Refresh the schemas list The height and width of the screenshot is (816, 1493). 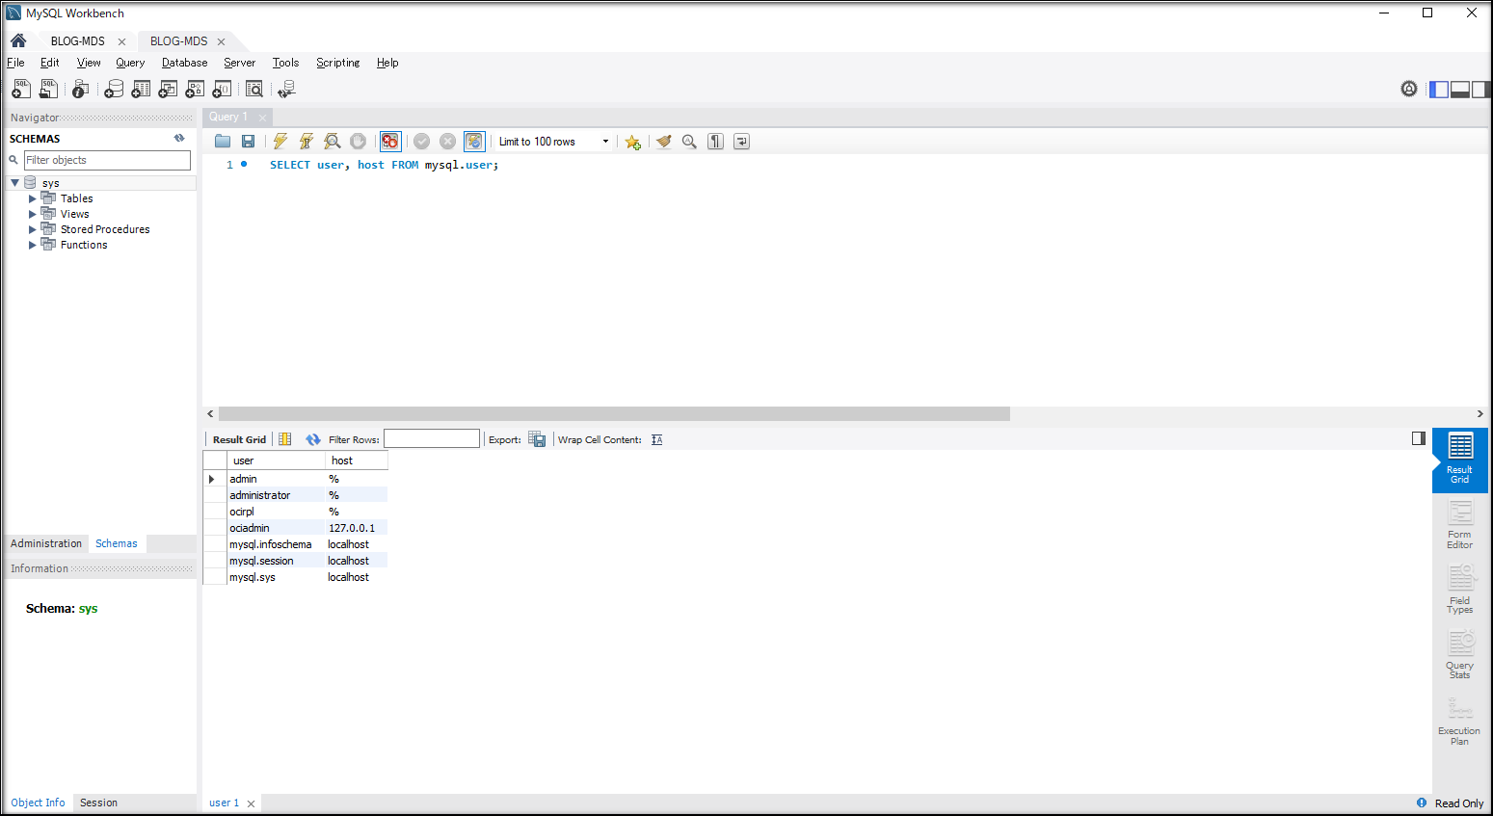pyautogui.click(x=179, y=139)
